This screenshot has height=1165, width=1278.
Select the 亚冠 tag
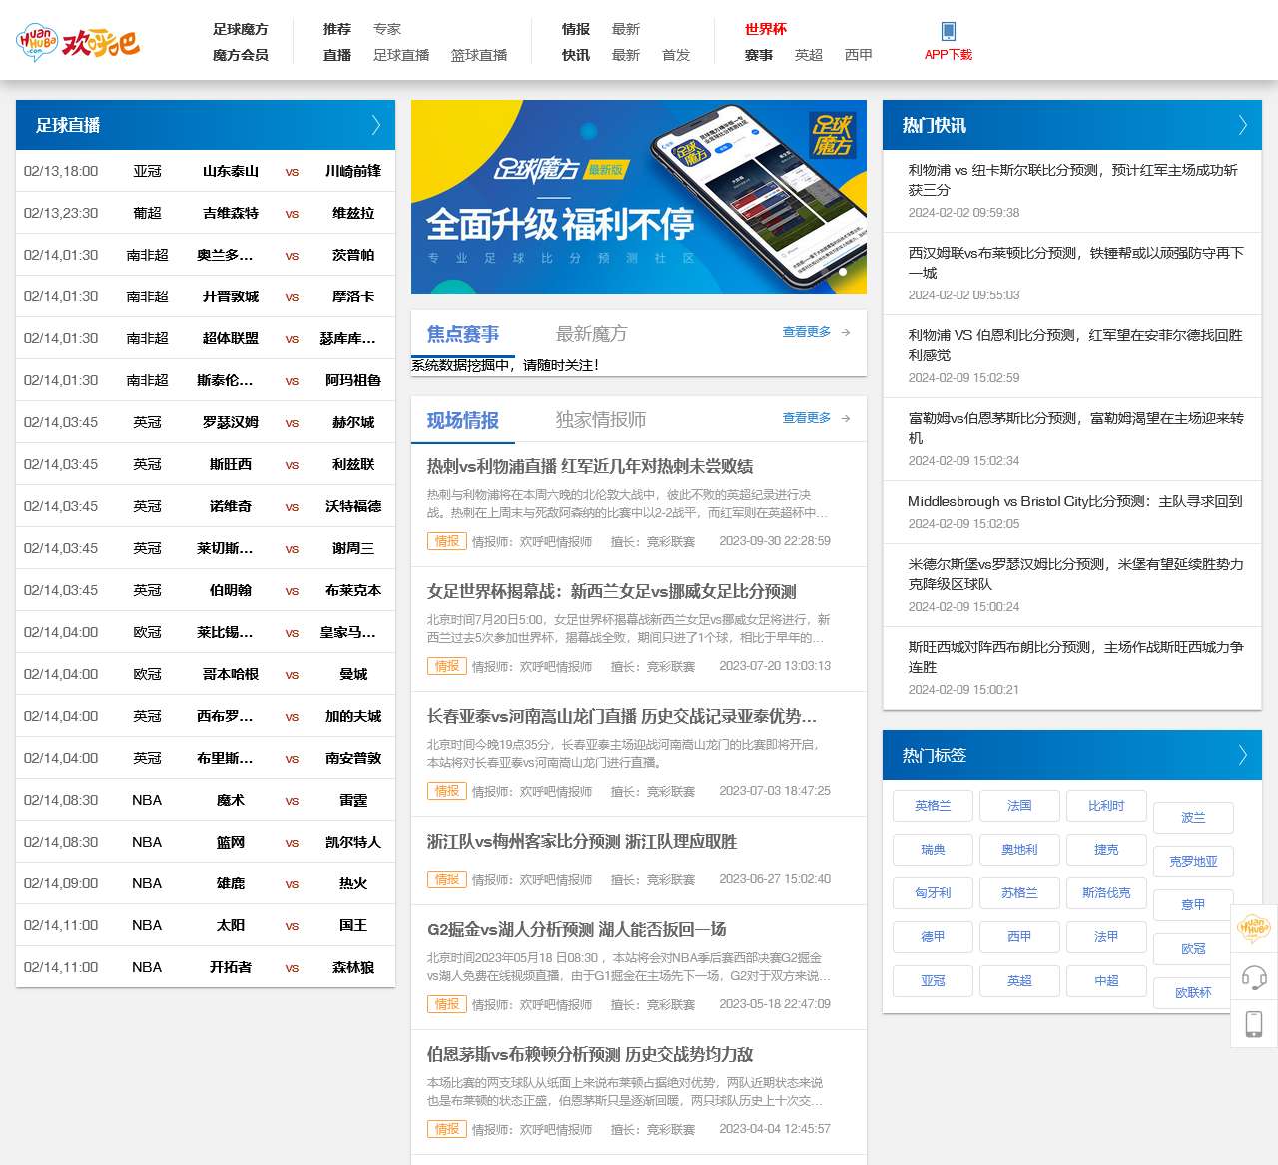(933, 981)
